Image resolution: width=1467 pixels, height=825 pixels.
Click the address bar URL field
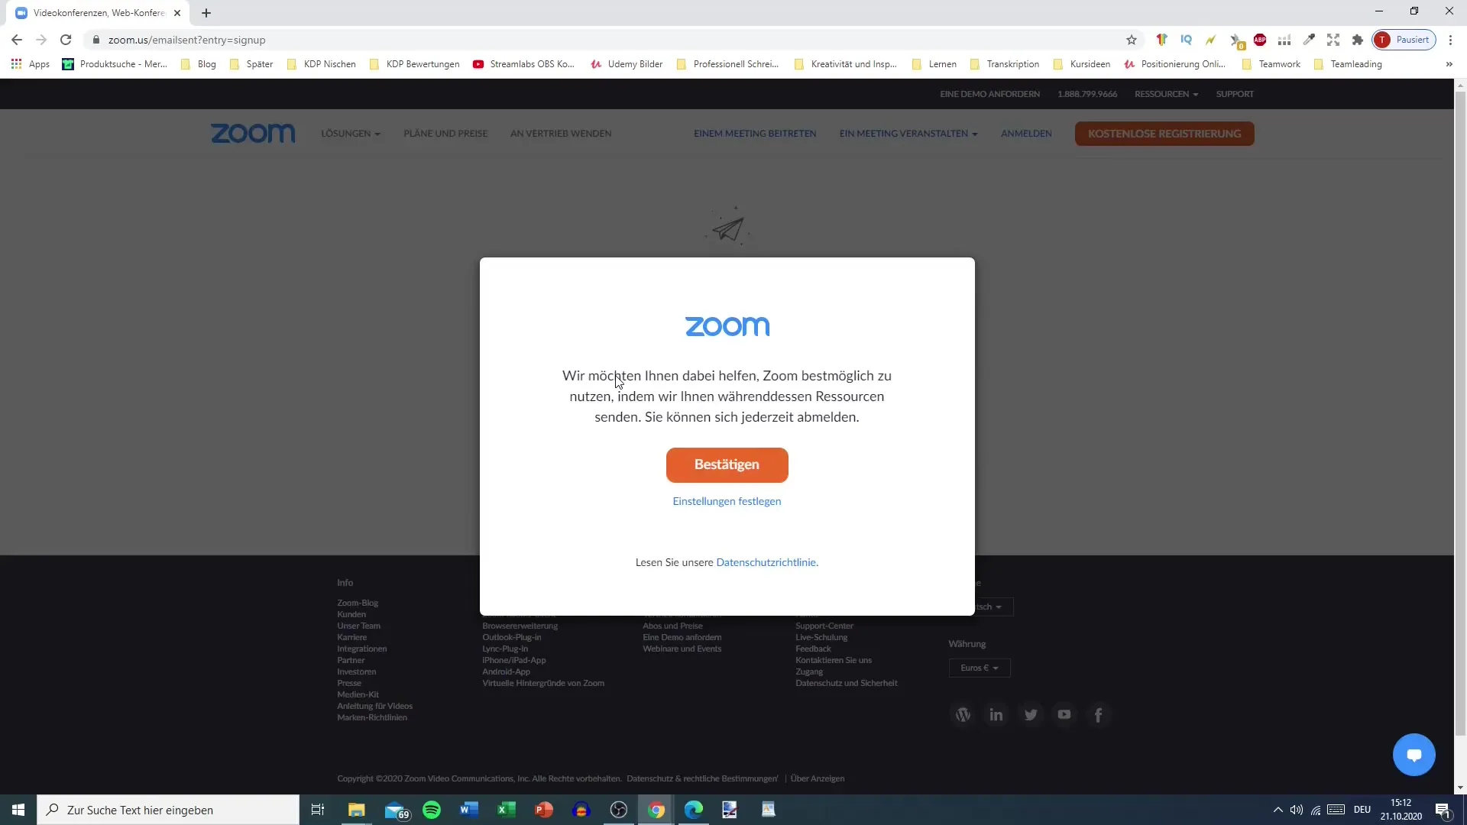point(186,39)
